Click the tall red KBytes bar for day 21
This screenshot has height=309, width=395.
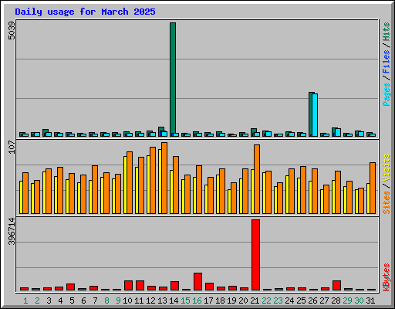(x=255, y=255)
